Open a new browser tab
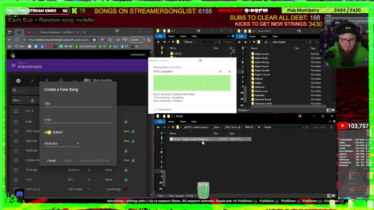Image resolution: width=374 pixels, height=210 pixels. pyautogui.click(x=84, y=32)
